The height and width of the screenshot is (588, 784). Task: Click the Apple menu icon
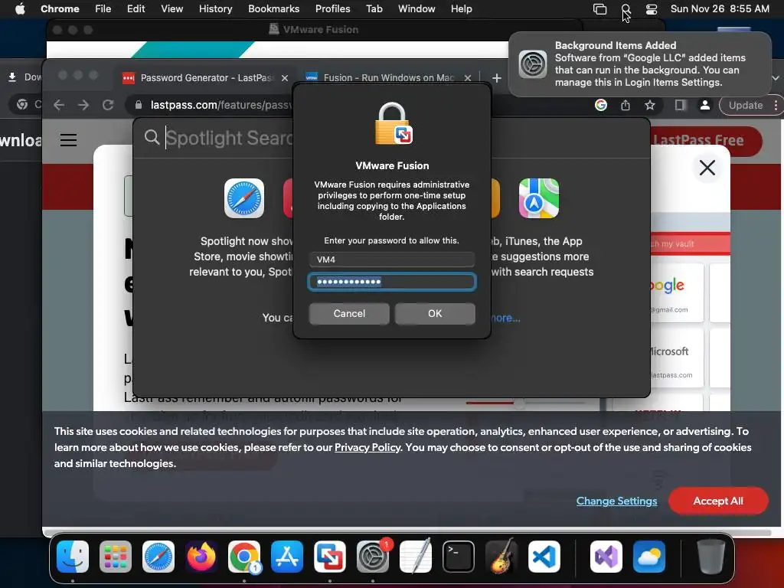[20, 8]
